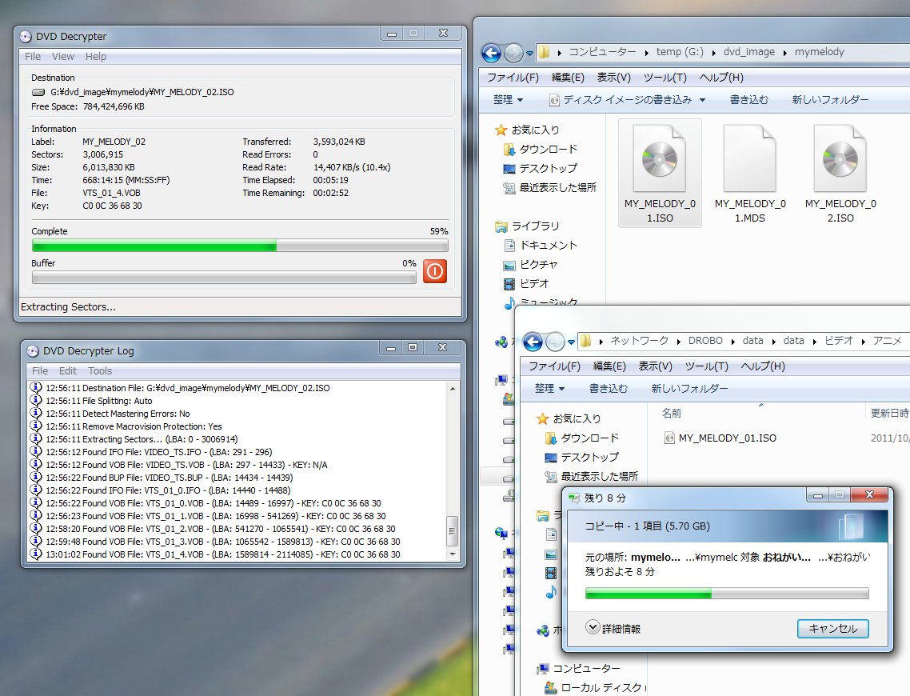The width and height of the screenshot is (910, 696).
Task: Click 書き込む in the mymelody window toolbar
Action: 748,100
